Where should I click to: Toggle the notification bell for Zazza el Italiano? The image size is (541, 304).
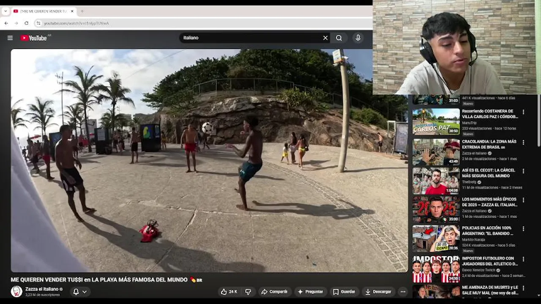pos(76,292)
